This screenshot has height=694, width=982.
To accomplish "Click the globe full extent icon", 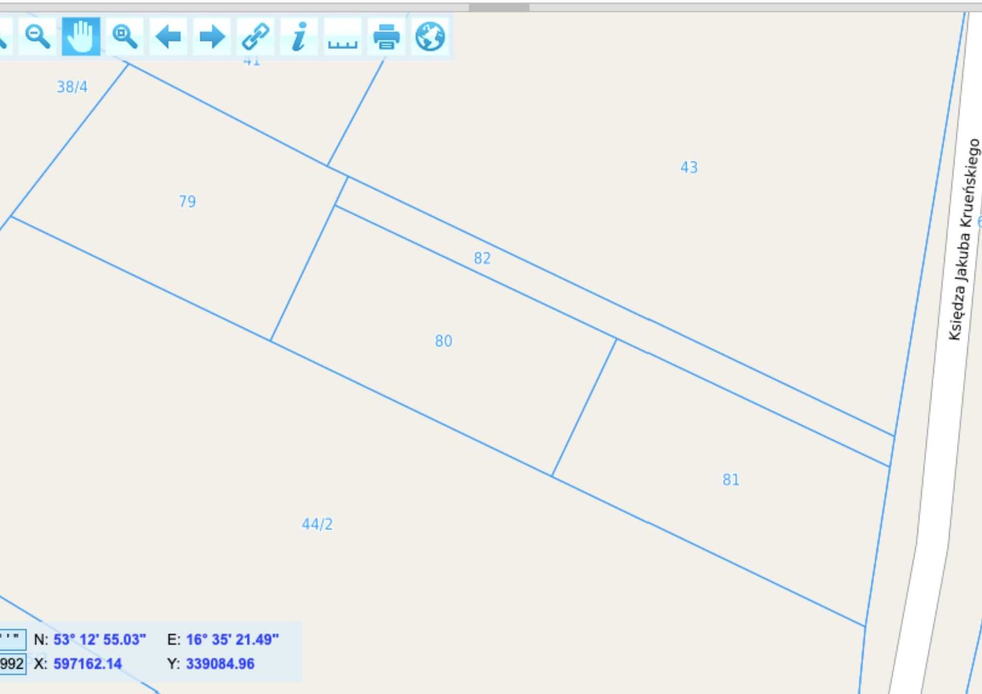I will 430,37.
